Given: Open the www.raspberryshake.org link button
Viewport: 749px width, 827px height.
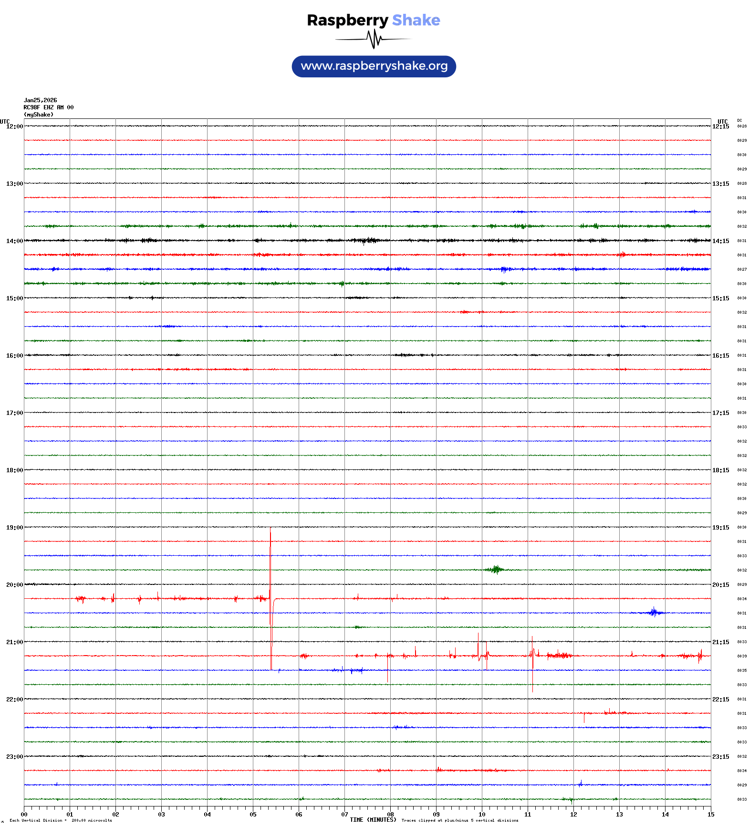Looking at the screenshot, I should tap(374, 66).
